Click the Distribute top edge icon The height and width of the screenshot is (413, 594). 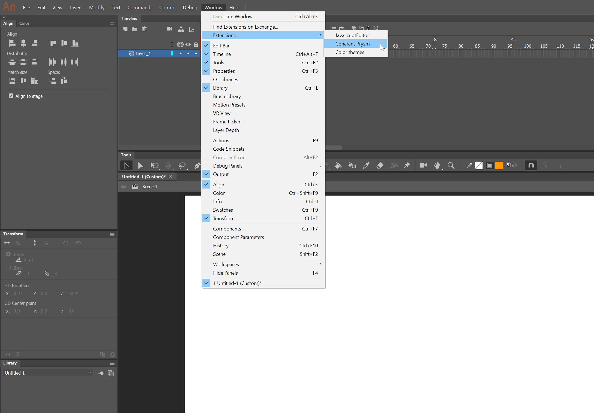point(12,62)
